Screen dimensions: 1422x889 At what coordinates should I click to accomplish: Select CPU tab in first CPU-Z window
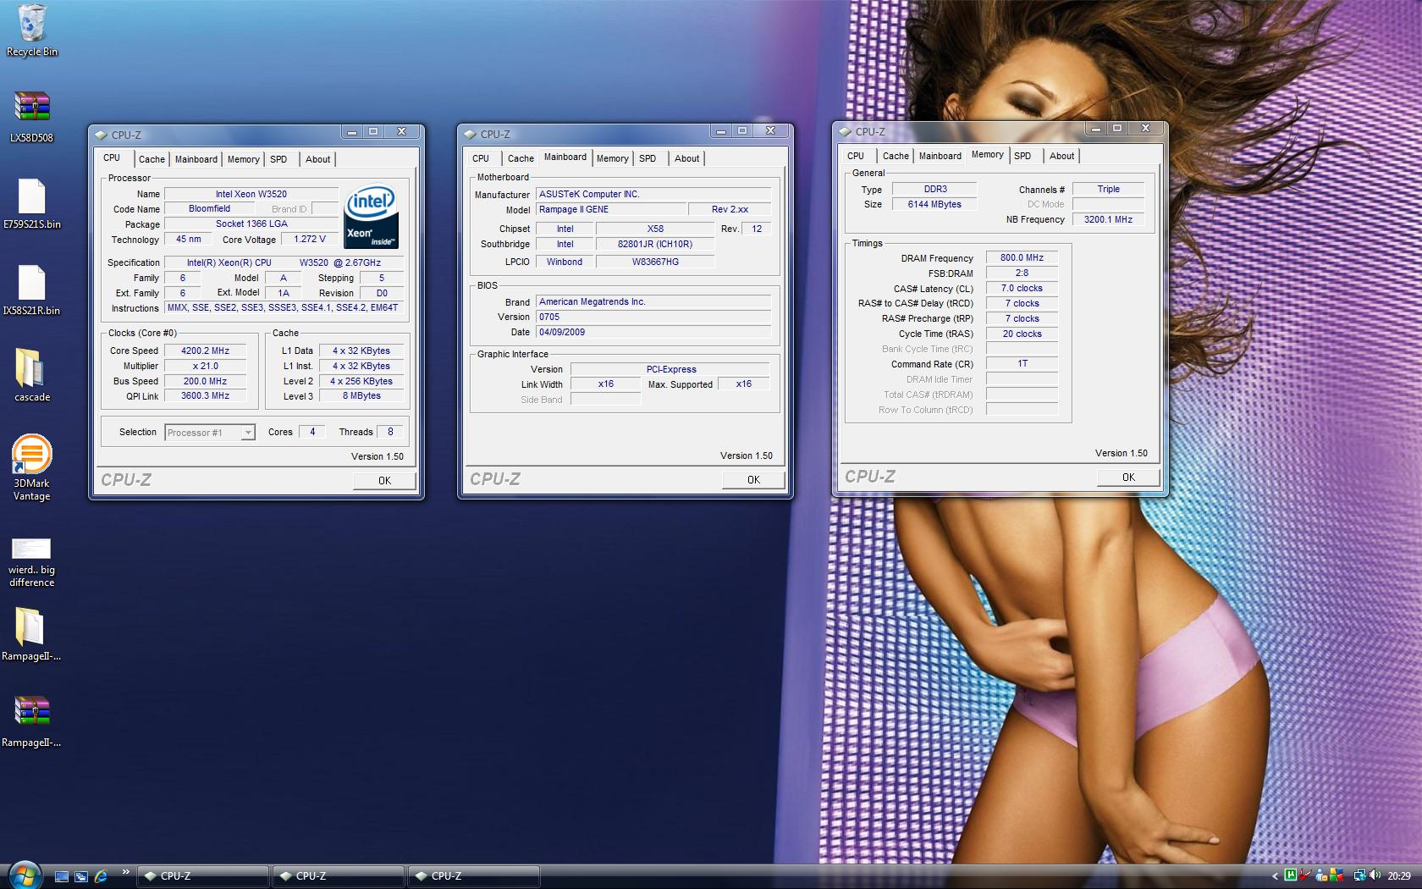click(x=112, y=157)
